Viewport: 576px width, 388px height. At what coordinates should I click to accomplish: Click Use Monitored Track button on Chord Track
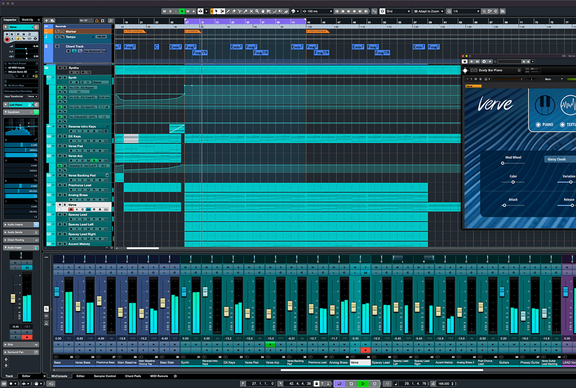pyautogui.click(x=94, y=51)
